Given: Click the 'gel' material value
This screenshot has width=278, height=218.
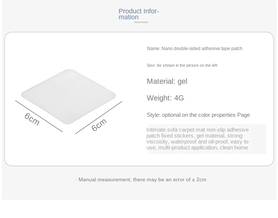Looking at the screenshot, I should [182, 81].
